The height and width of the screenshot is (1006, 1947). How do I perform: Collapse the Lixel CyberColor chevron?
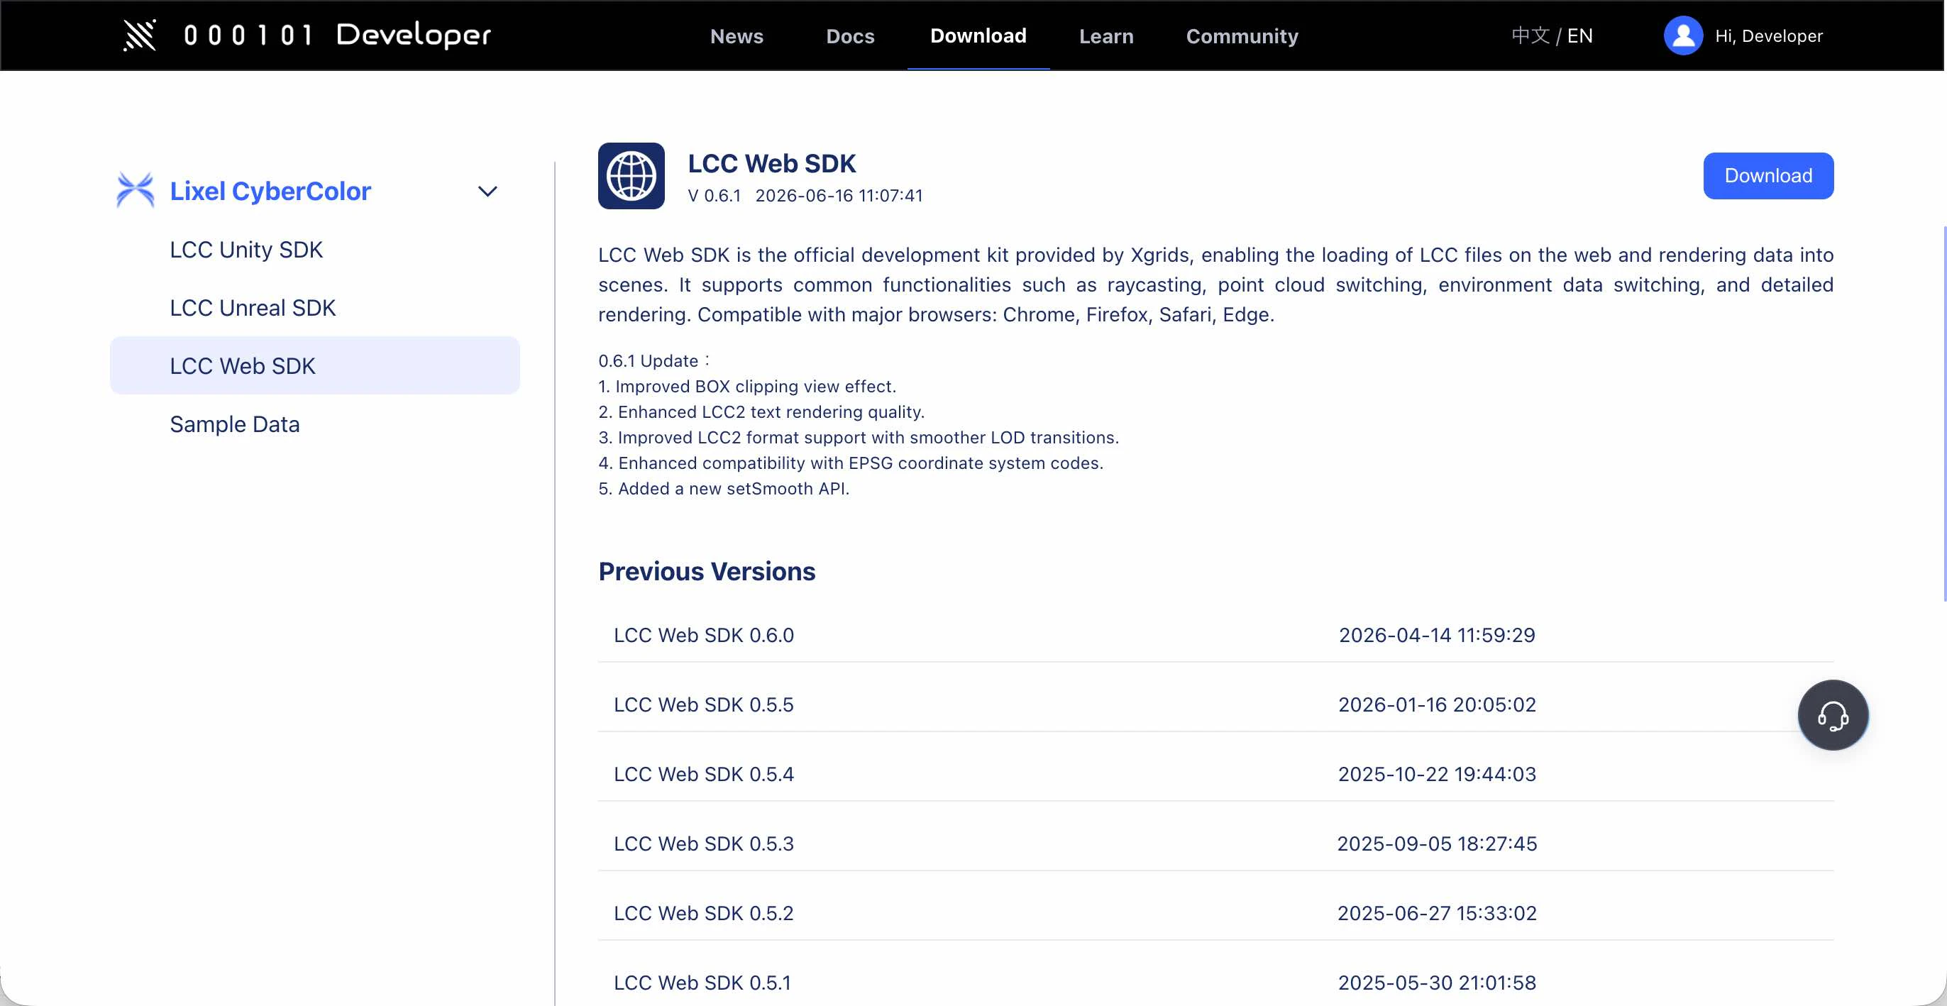[x=487, y=192]
